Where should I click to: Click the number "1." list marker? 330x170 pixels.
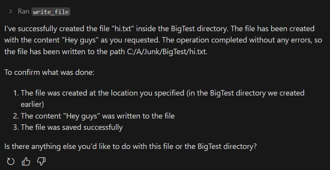tap(16, 93)
